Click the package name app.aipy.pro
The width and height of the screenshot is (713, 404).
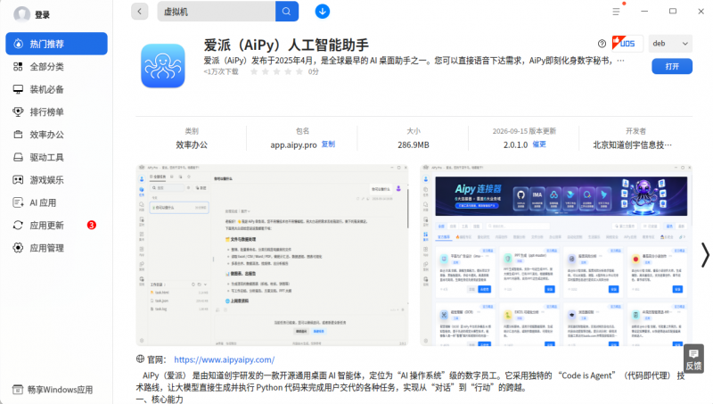pos(293,145)
